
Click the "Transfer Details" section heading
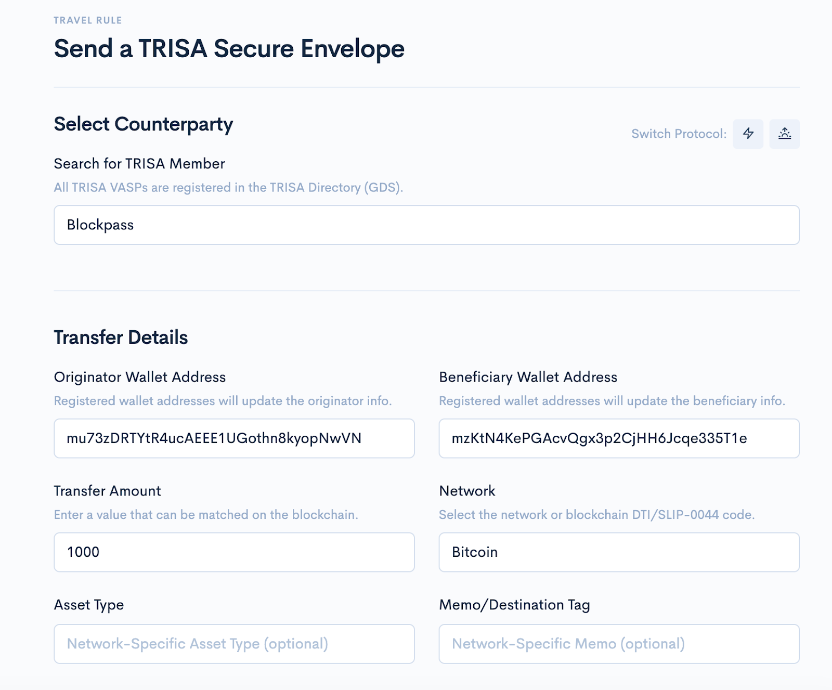[121, 337]
